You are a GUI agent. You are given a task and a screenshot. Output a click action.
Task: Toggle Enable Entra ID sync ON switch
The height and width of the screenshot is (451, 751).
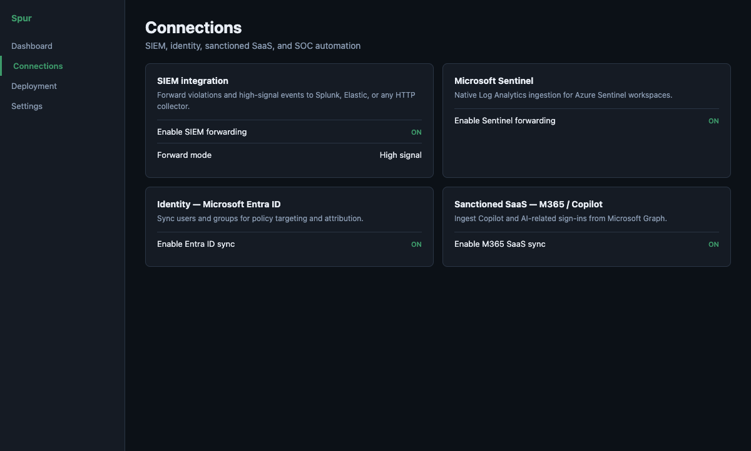tap(416, 244)
